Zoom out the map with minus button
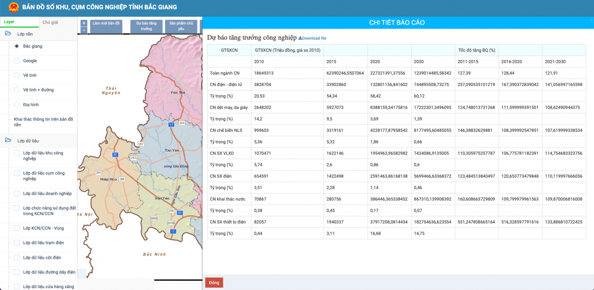 pyautogui.click(x=84, y=30)
